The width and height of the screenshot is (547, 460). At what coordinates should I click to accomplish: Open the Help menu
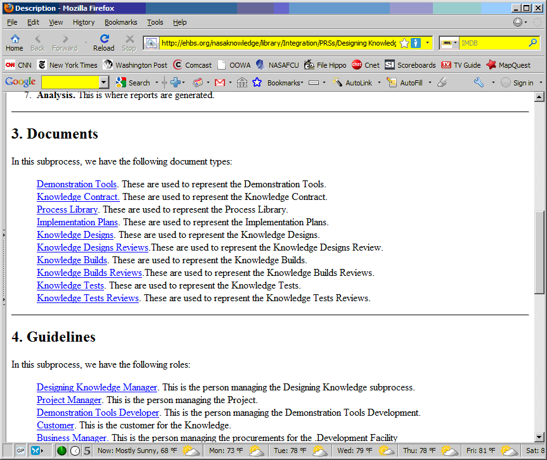pos(179,22)
